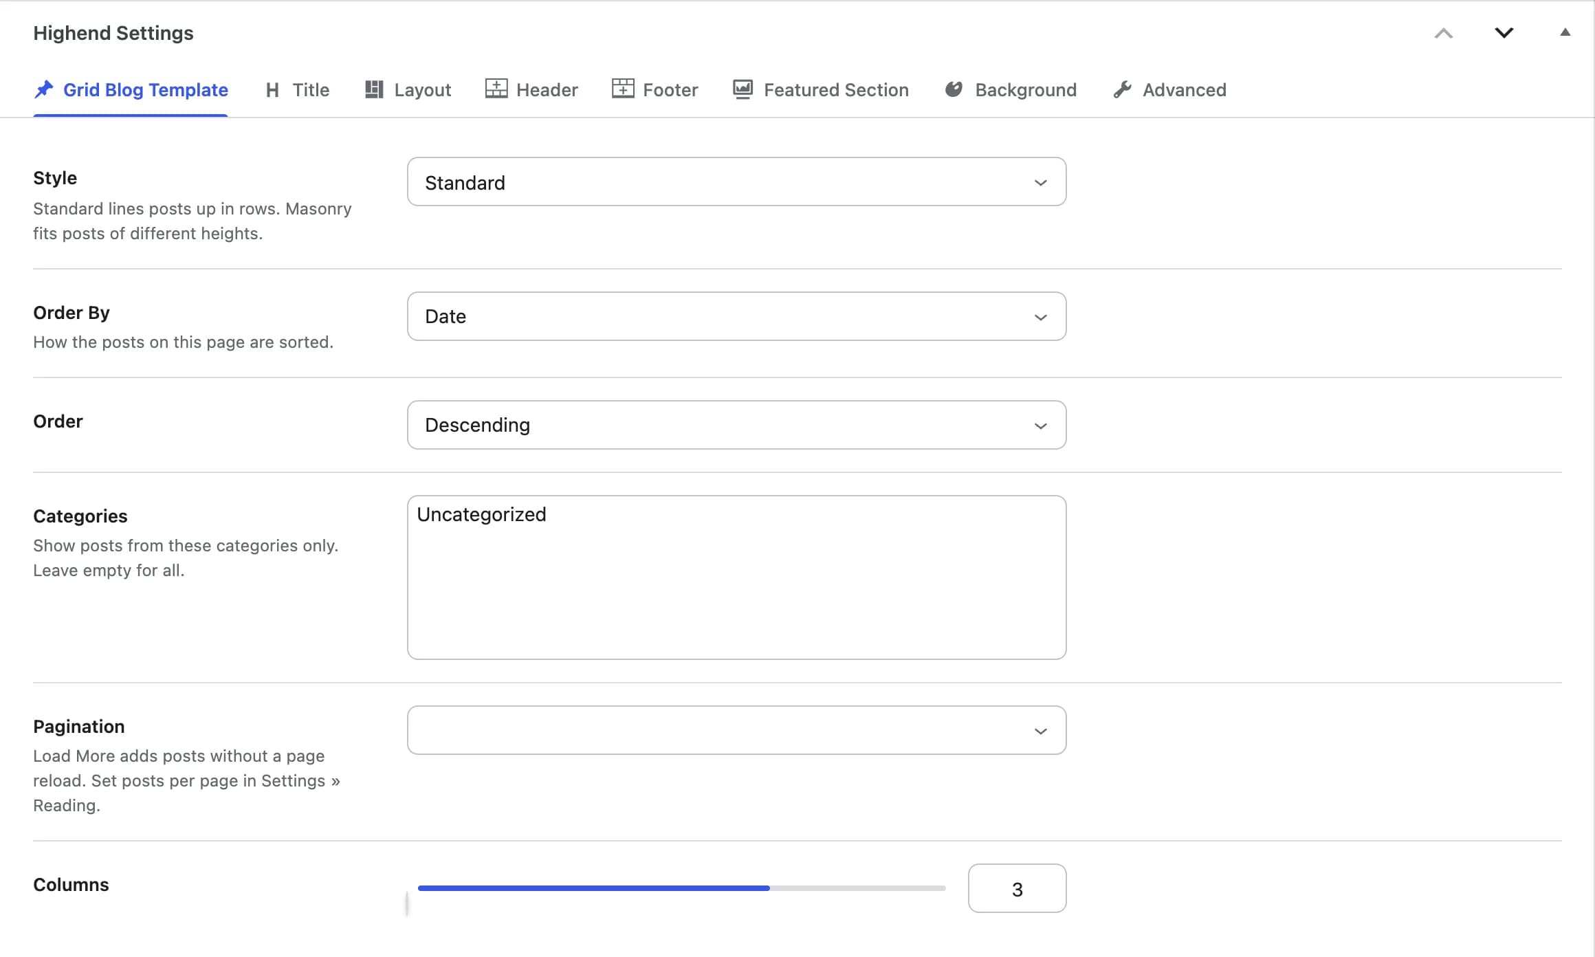This screenshot has height=957, width=1595.
Task: Move Highend Settings panel down
Action: (1504, 33)
